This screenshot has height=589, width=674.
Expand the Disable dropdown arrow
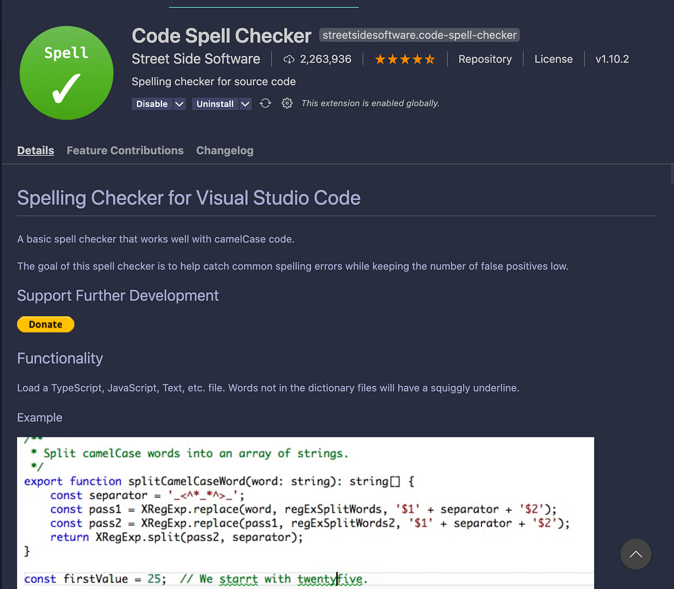tap(180, 104)
